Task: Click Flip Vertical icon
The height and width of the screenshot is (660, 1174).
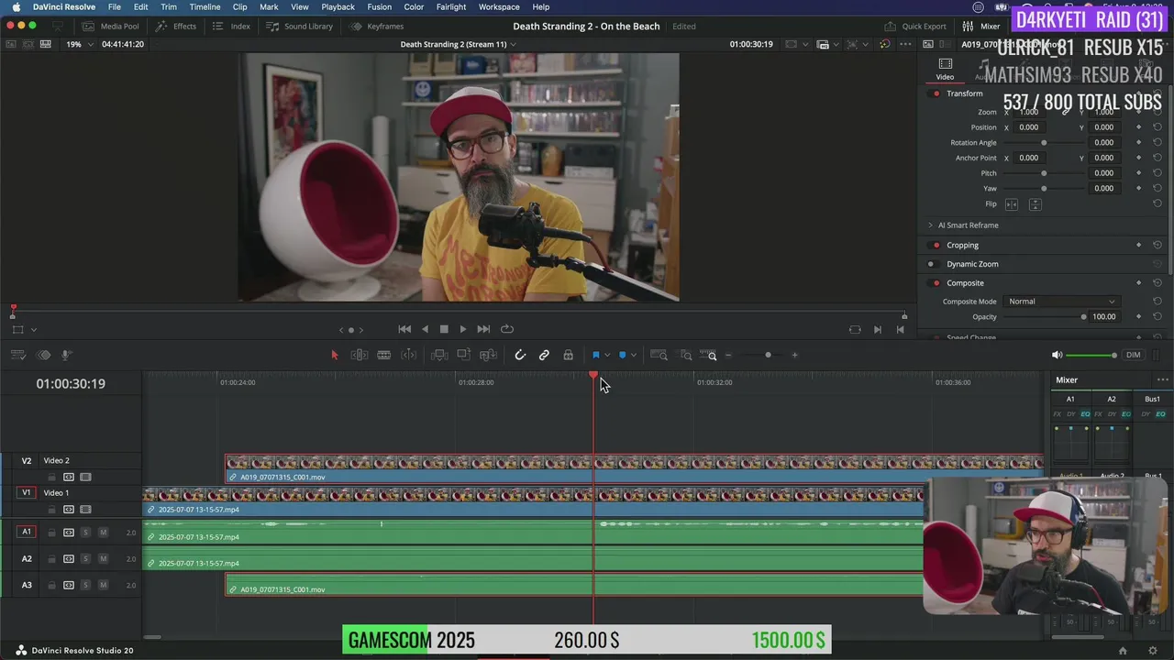Action: (1035, 204)
